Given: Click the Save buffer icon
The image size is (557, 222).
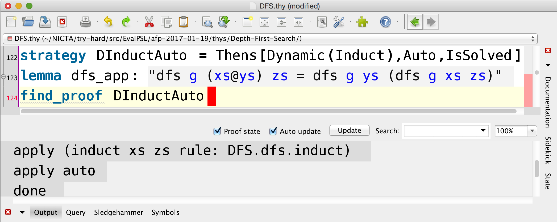Looking at the screenshot, I should pos(45,22).
